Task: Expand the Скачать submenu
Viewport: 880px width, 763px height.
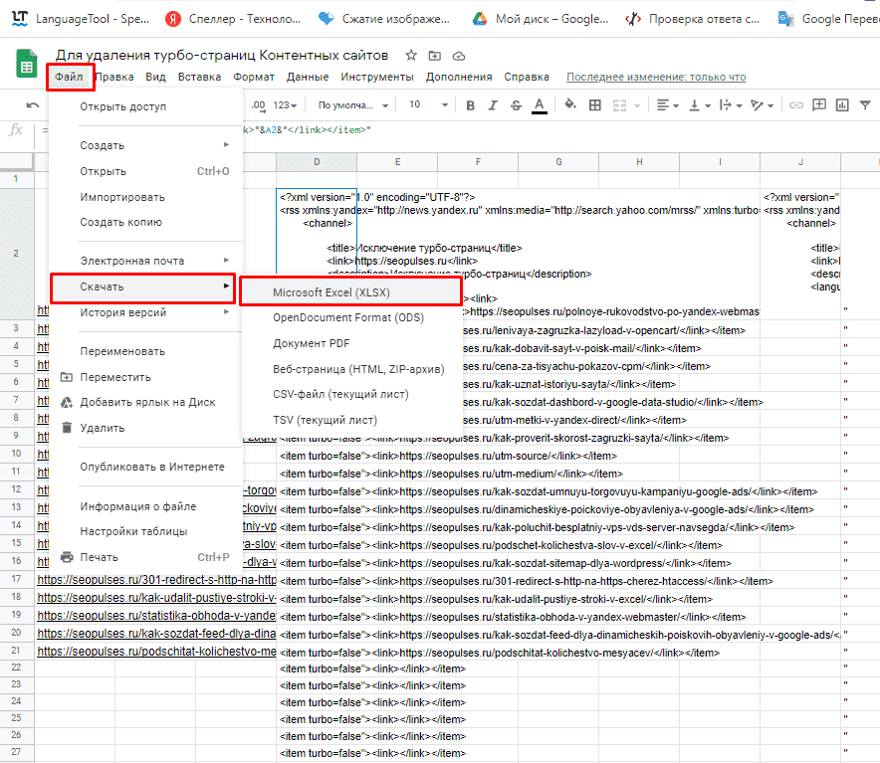Action: [143, 286]
